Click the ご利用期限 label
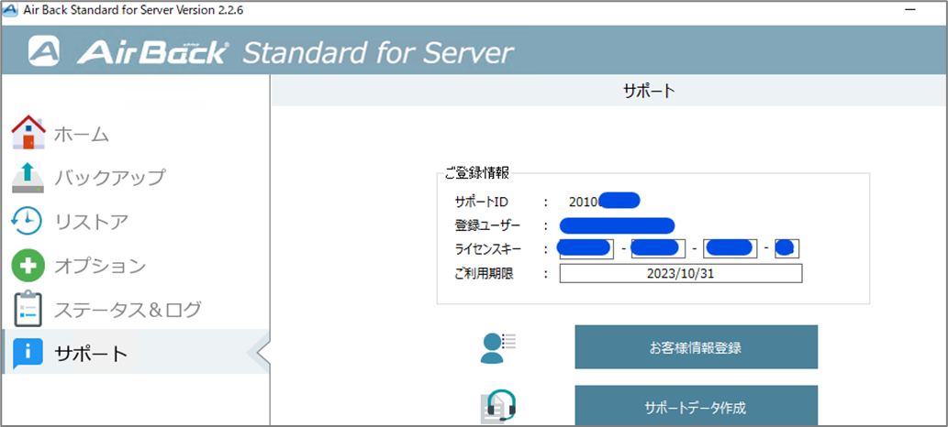Image resolution: width=948 pixels, height=427 pixels. coord(484,274)
